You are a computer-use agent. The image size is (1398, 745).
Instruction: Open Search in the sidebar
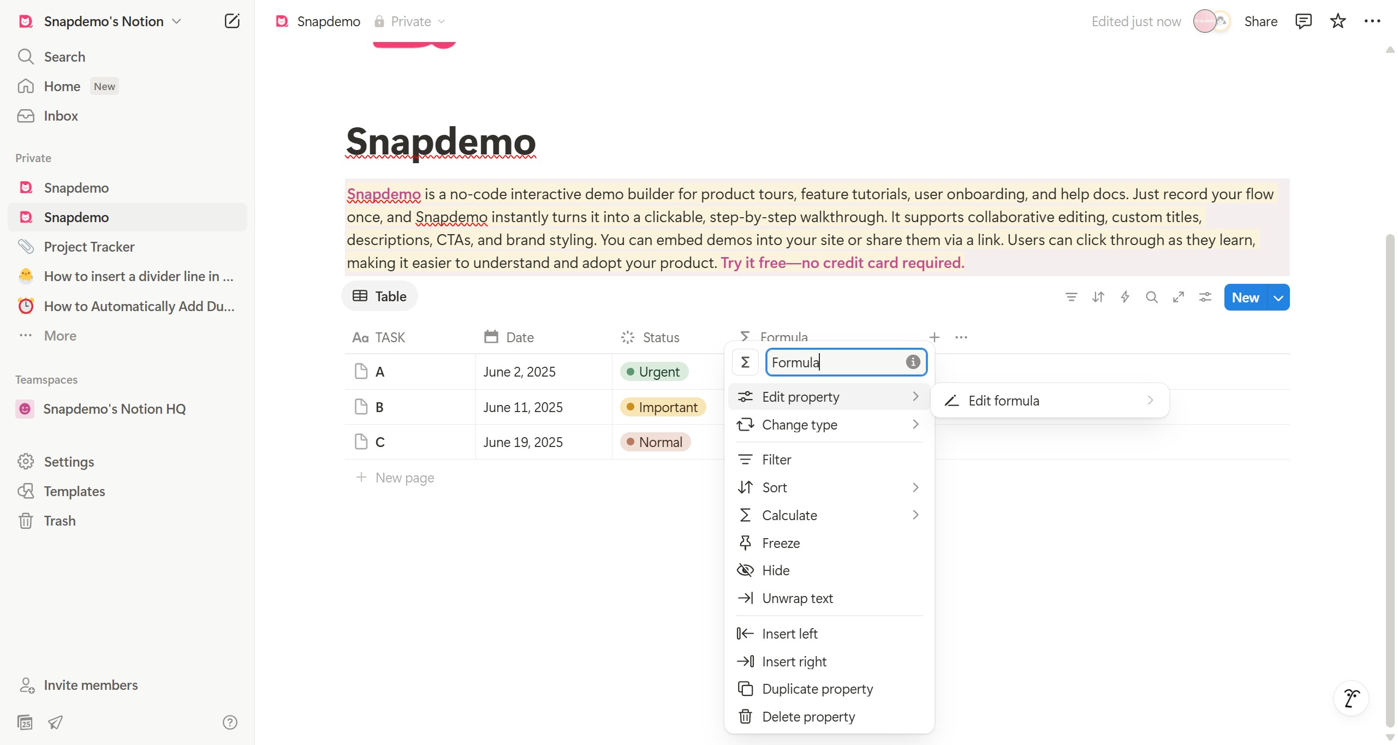(127, 57)
